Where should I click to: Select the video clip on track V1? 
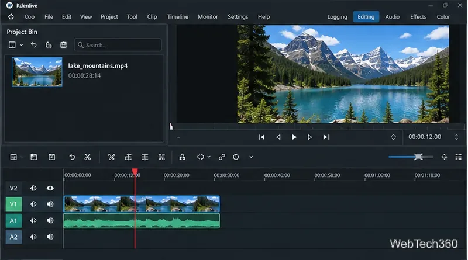click(142, 204)
